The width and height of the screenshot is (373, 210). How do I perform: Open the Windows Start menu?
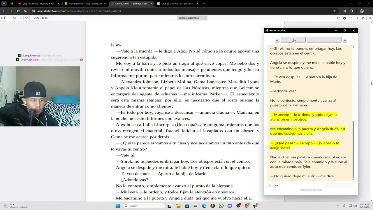click(x=118, y=206)
